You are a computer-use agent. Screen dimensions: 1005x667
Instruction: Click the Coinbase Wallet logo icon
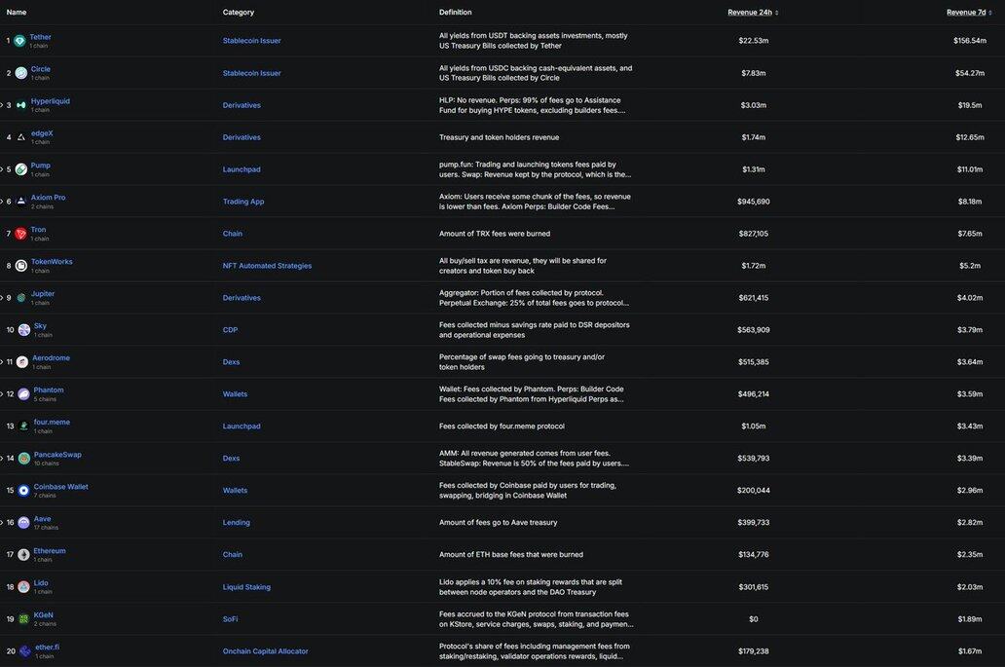click(23, 491)
